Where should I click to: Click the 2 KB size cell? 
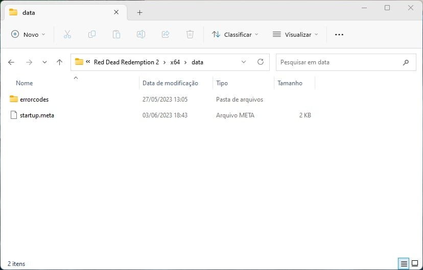pos(305,115)
